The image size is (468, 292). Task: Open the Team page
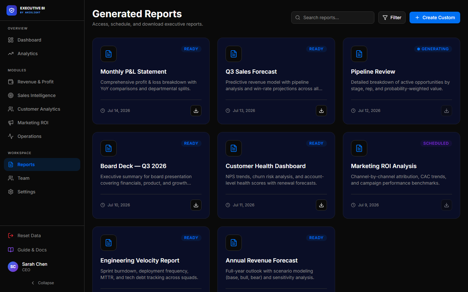tap(42, 178)
